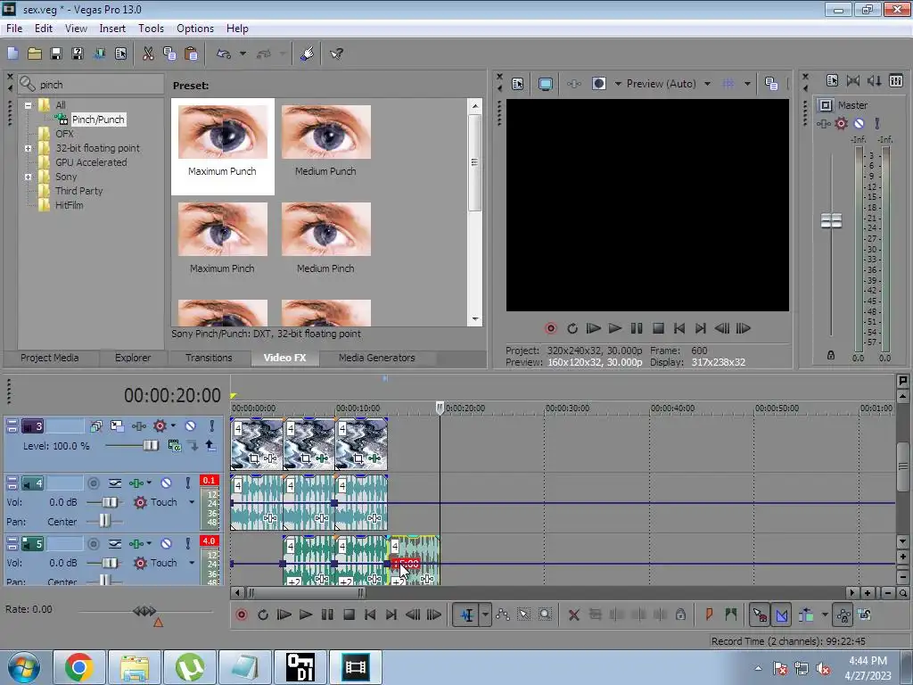The image size is (913, 685).
Task: Open the edit tool dropdown arrow
Action: [485, 615]
